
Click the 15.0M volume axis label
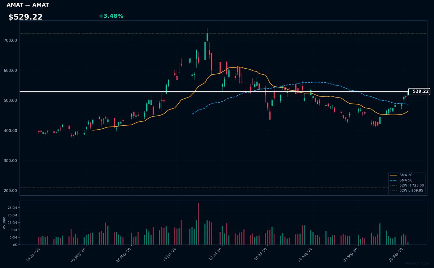12,222
